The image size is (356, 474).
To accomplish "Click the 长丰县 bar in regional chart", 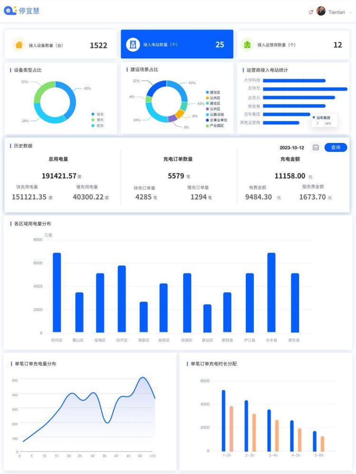I will [271, 292].
